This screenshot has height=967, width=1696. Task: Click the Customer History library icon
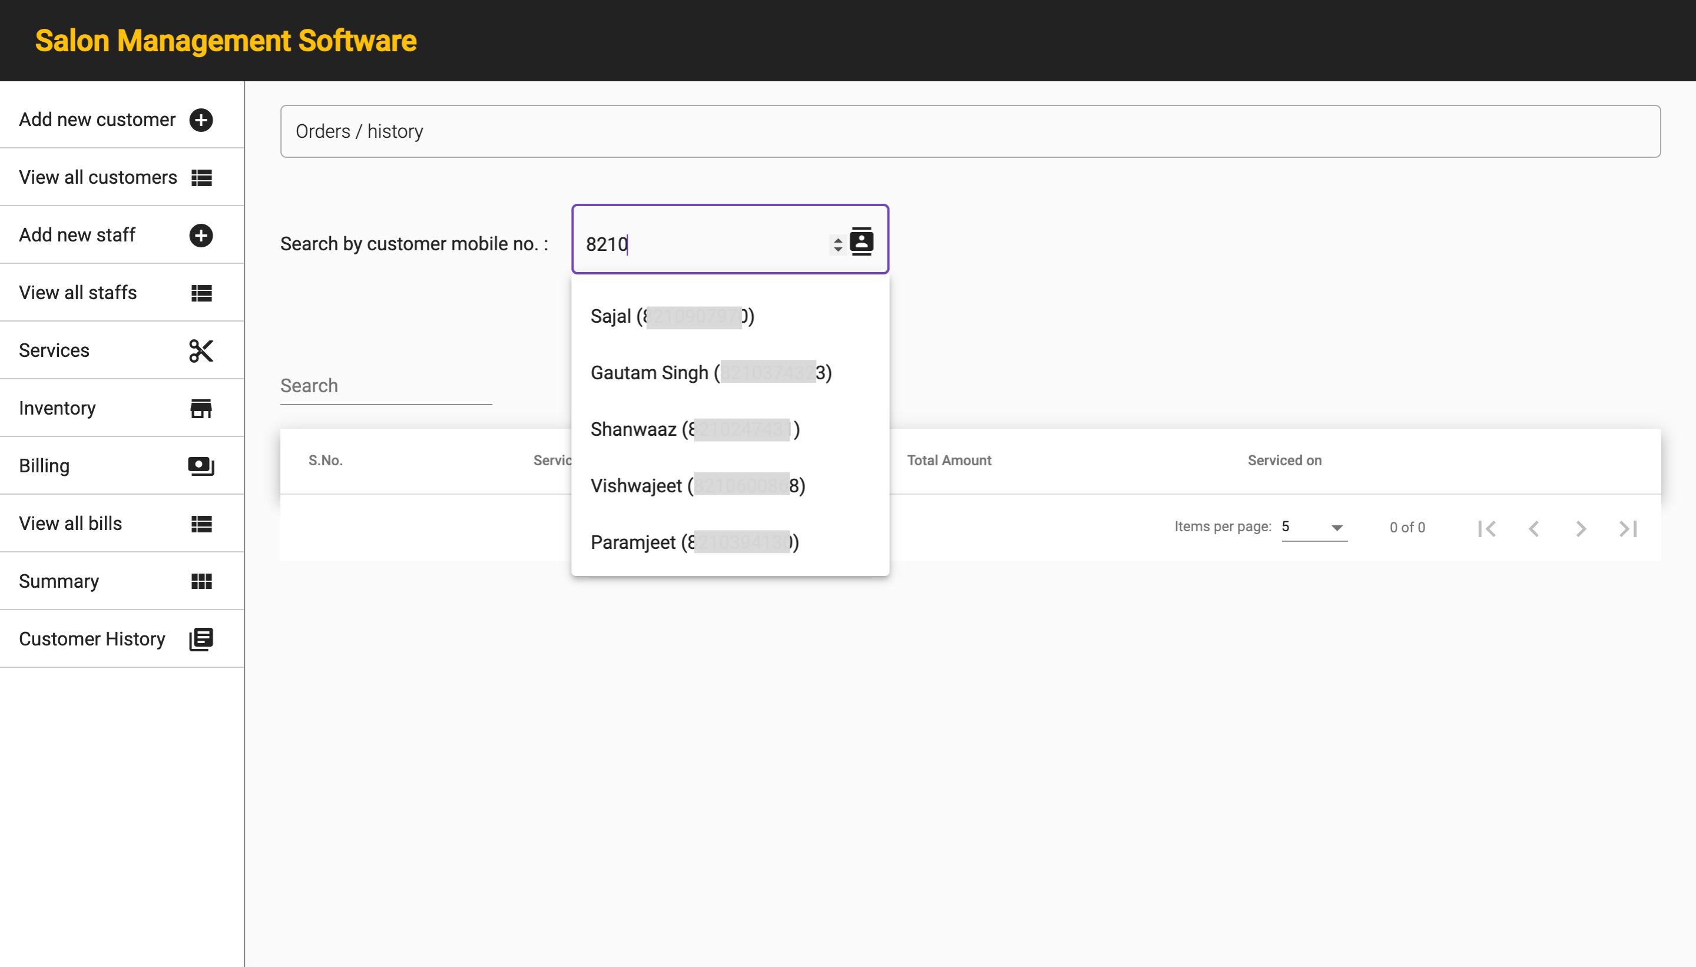pyautogui.click(x=201, y=639)
